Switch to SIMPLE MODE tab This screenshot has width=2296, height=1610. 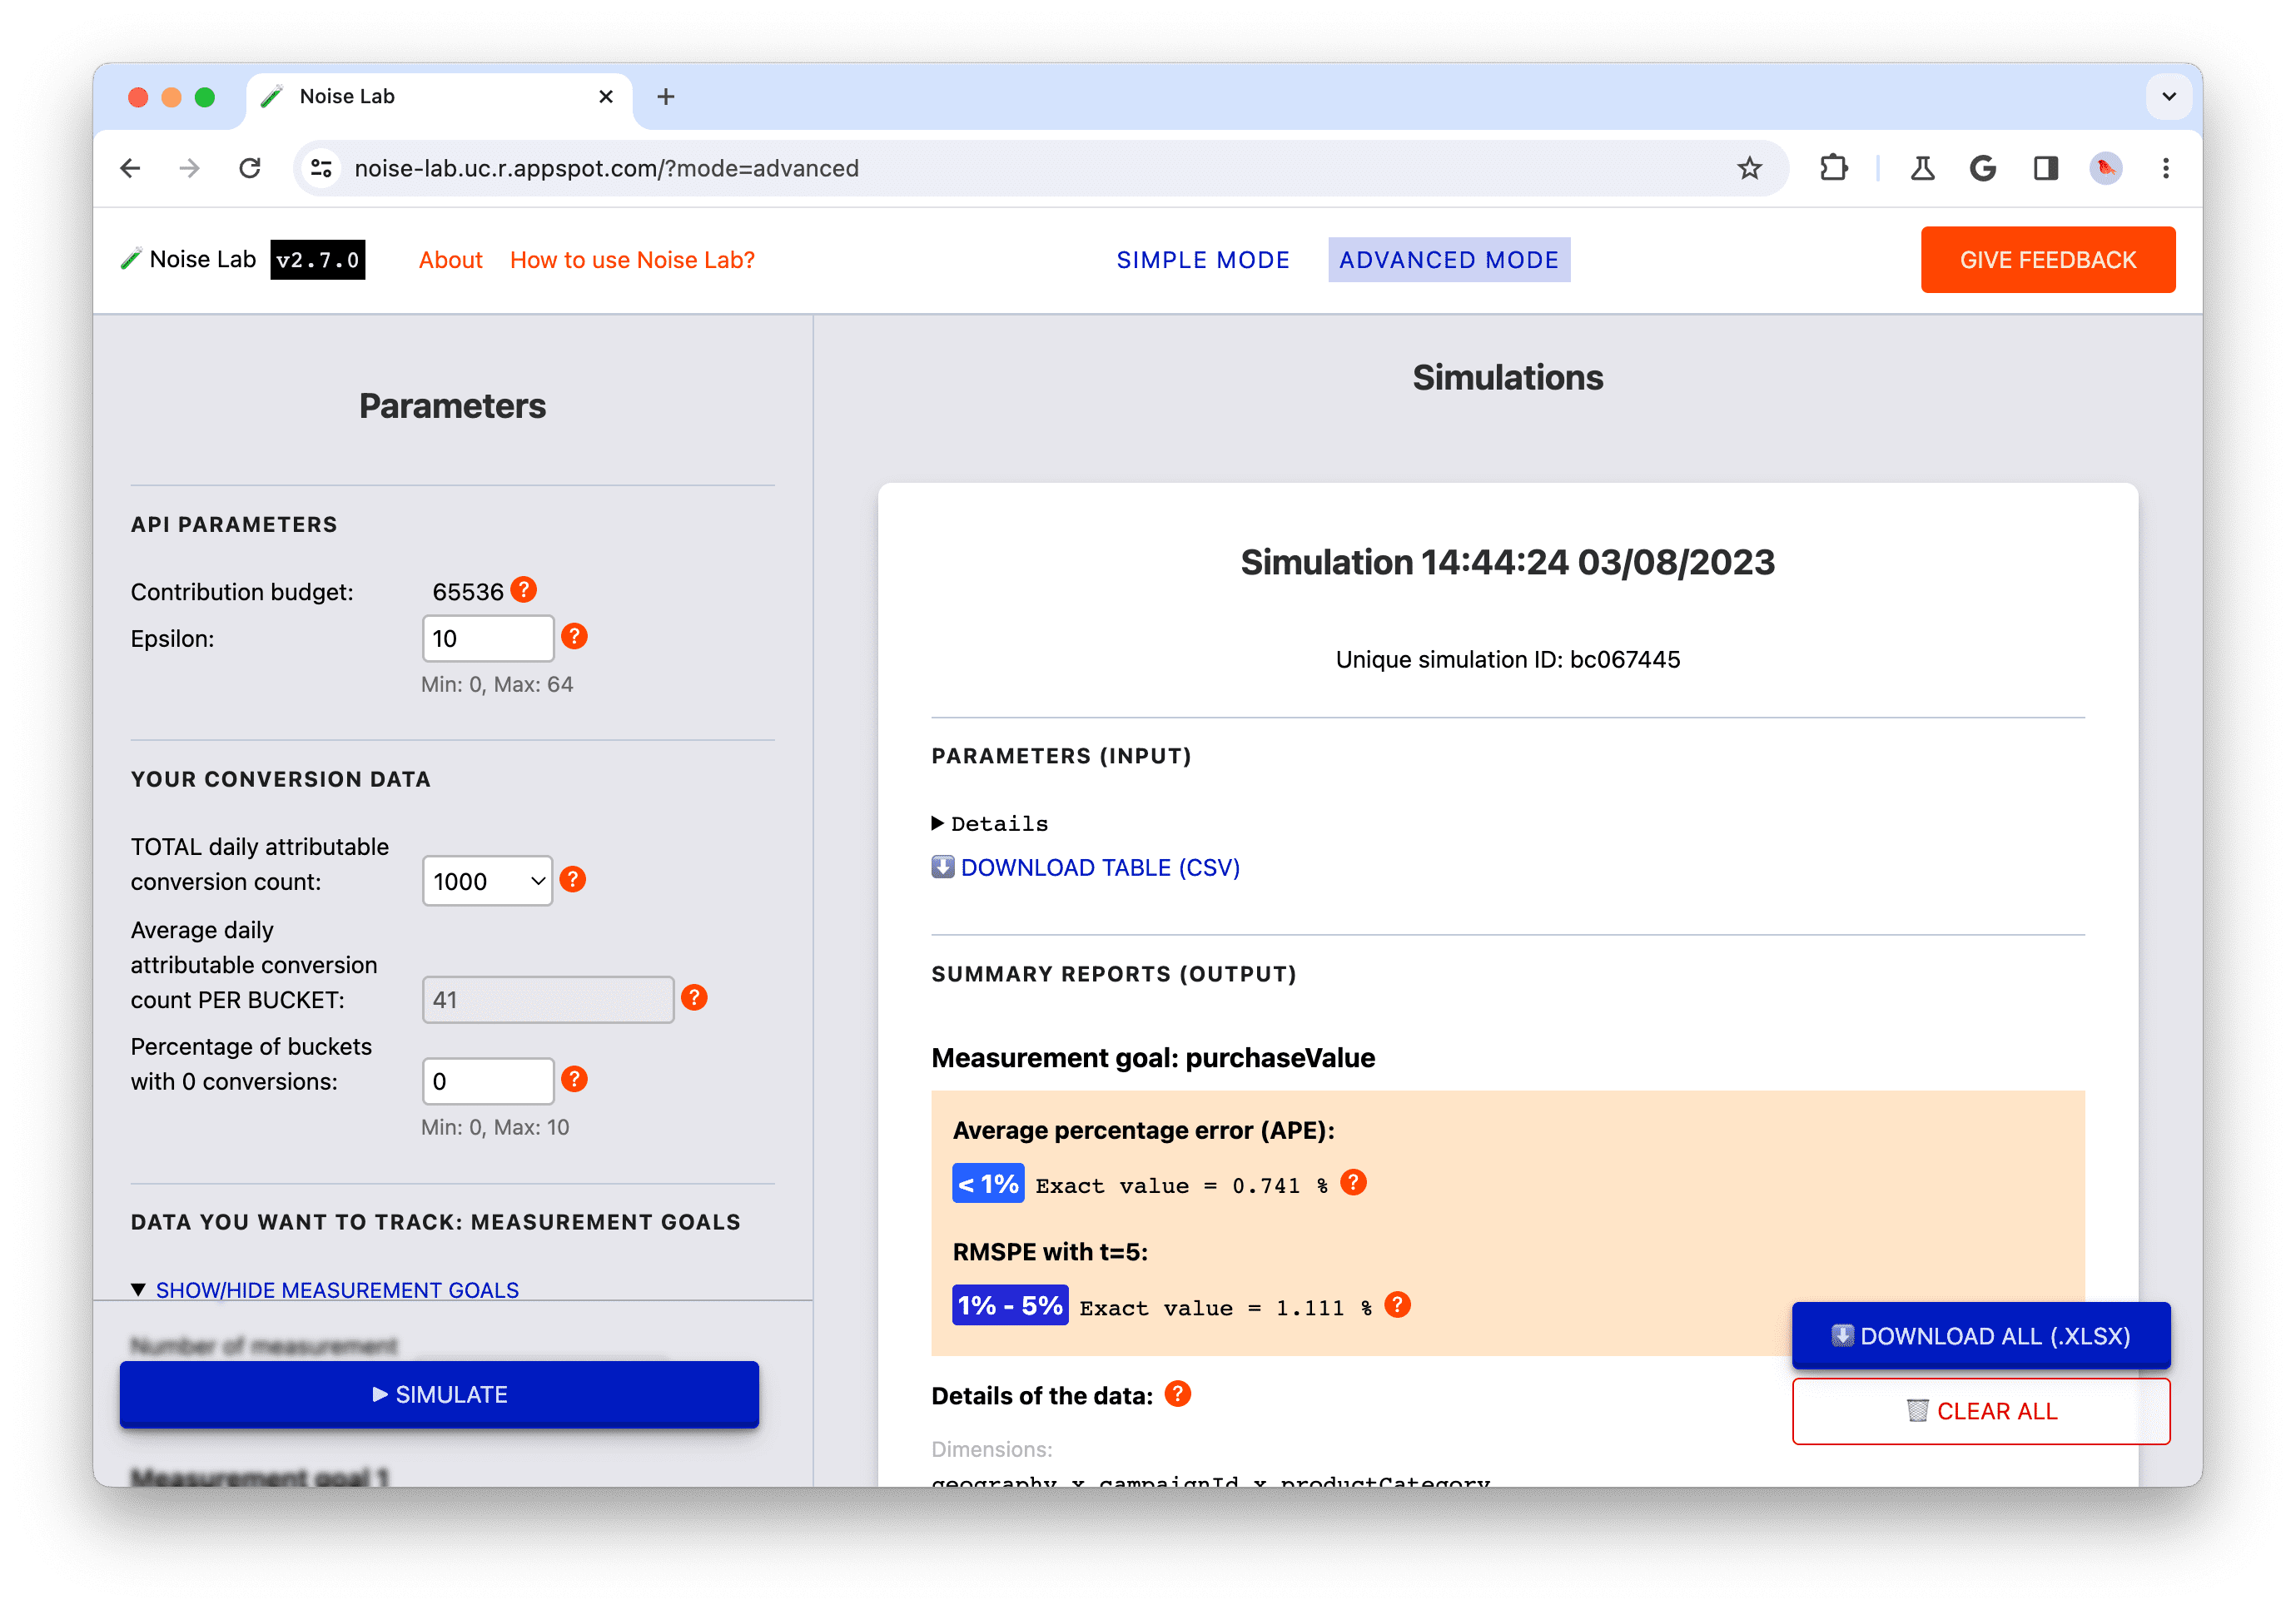click(x=1200, y=260)
